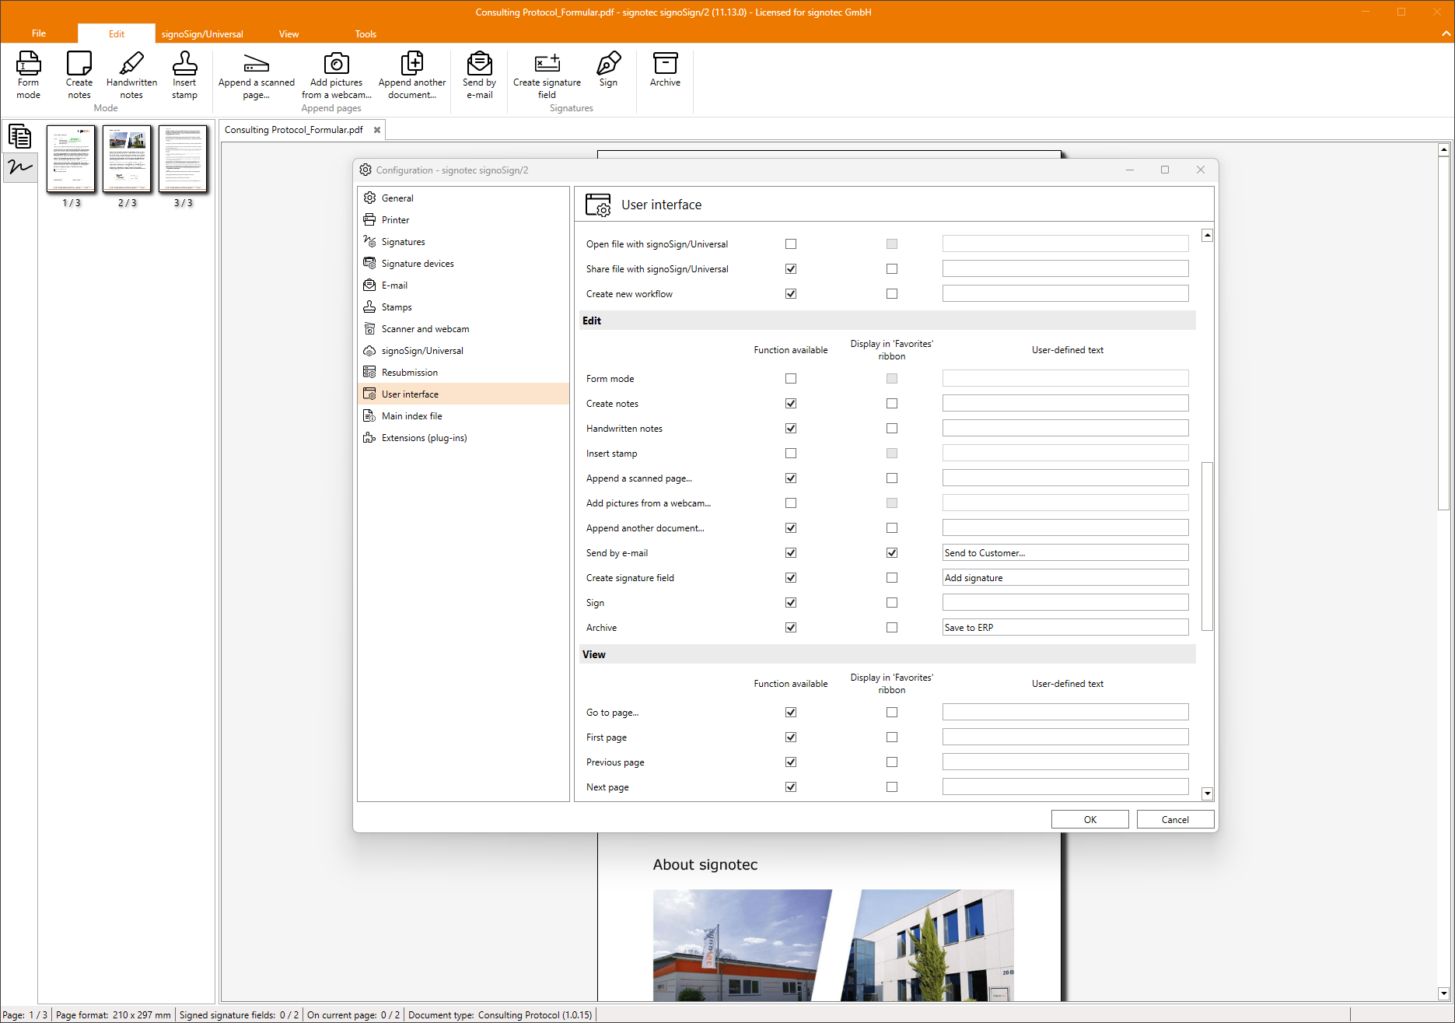Open Resubmission settings category
Viewport: 1455px width, 1023px height.
click(x=463, y=373)
